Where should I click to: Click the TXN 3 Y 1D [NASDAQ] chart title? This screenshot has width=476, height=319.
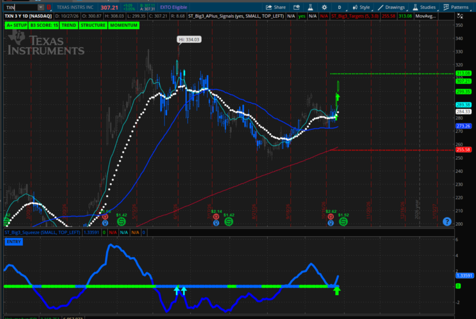coord(28,16)
